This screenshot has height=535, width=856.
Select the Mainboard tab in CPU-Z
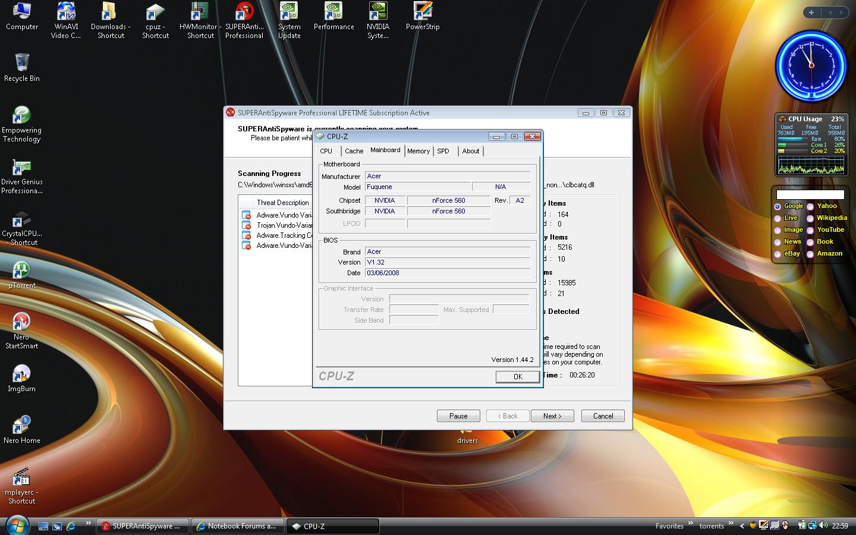(385, 150)
